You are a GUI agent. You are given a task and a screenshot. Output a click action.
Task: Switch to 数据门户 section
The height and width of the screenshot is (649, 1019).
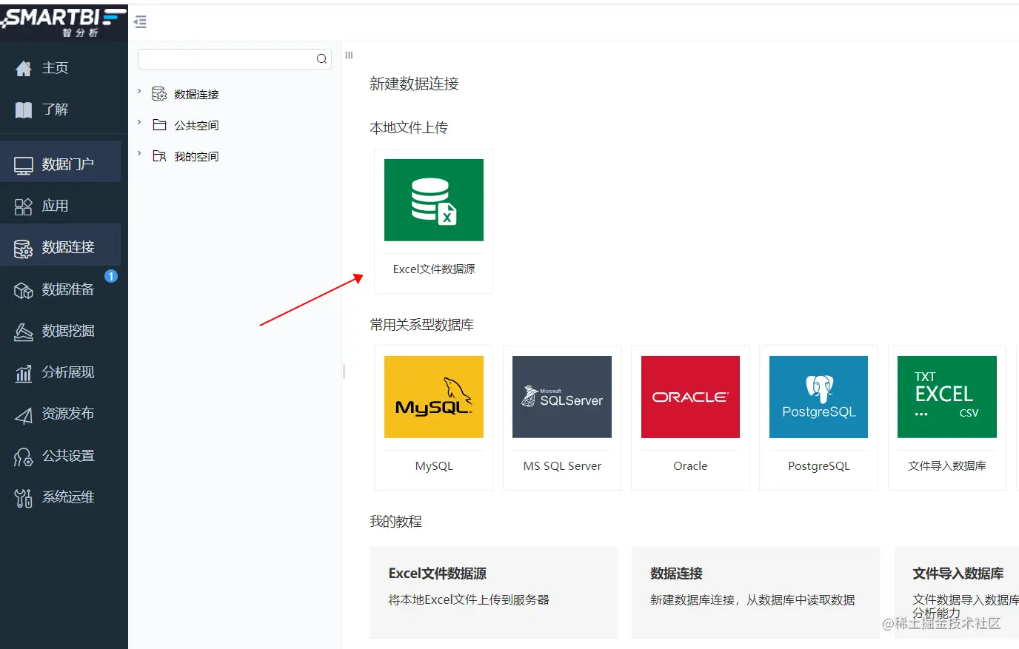[x=64, y=161]
